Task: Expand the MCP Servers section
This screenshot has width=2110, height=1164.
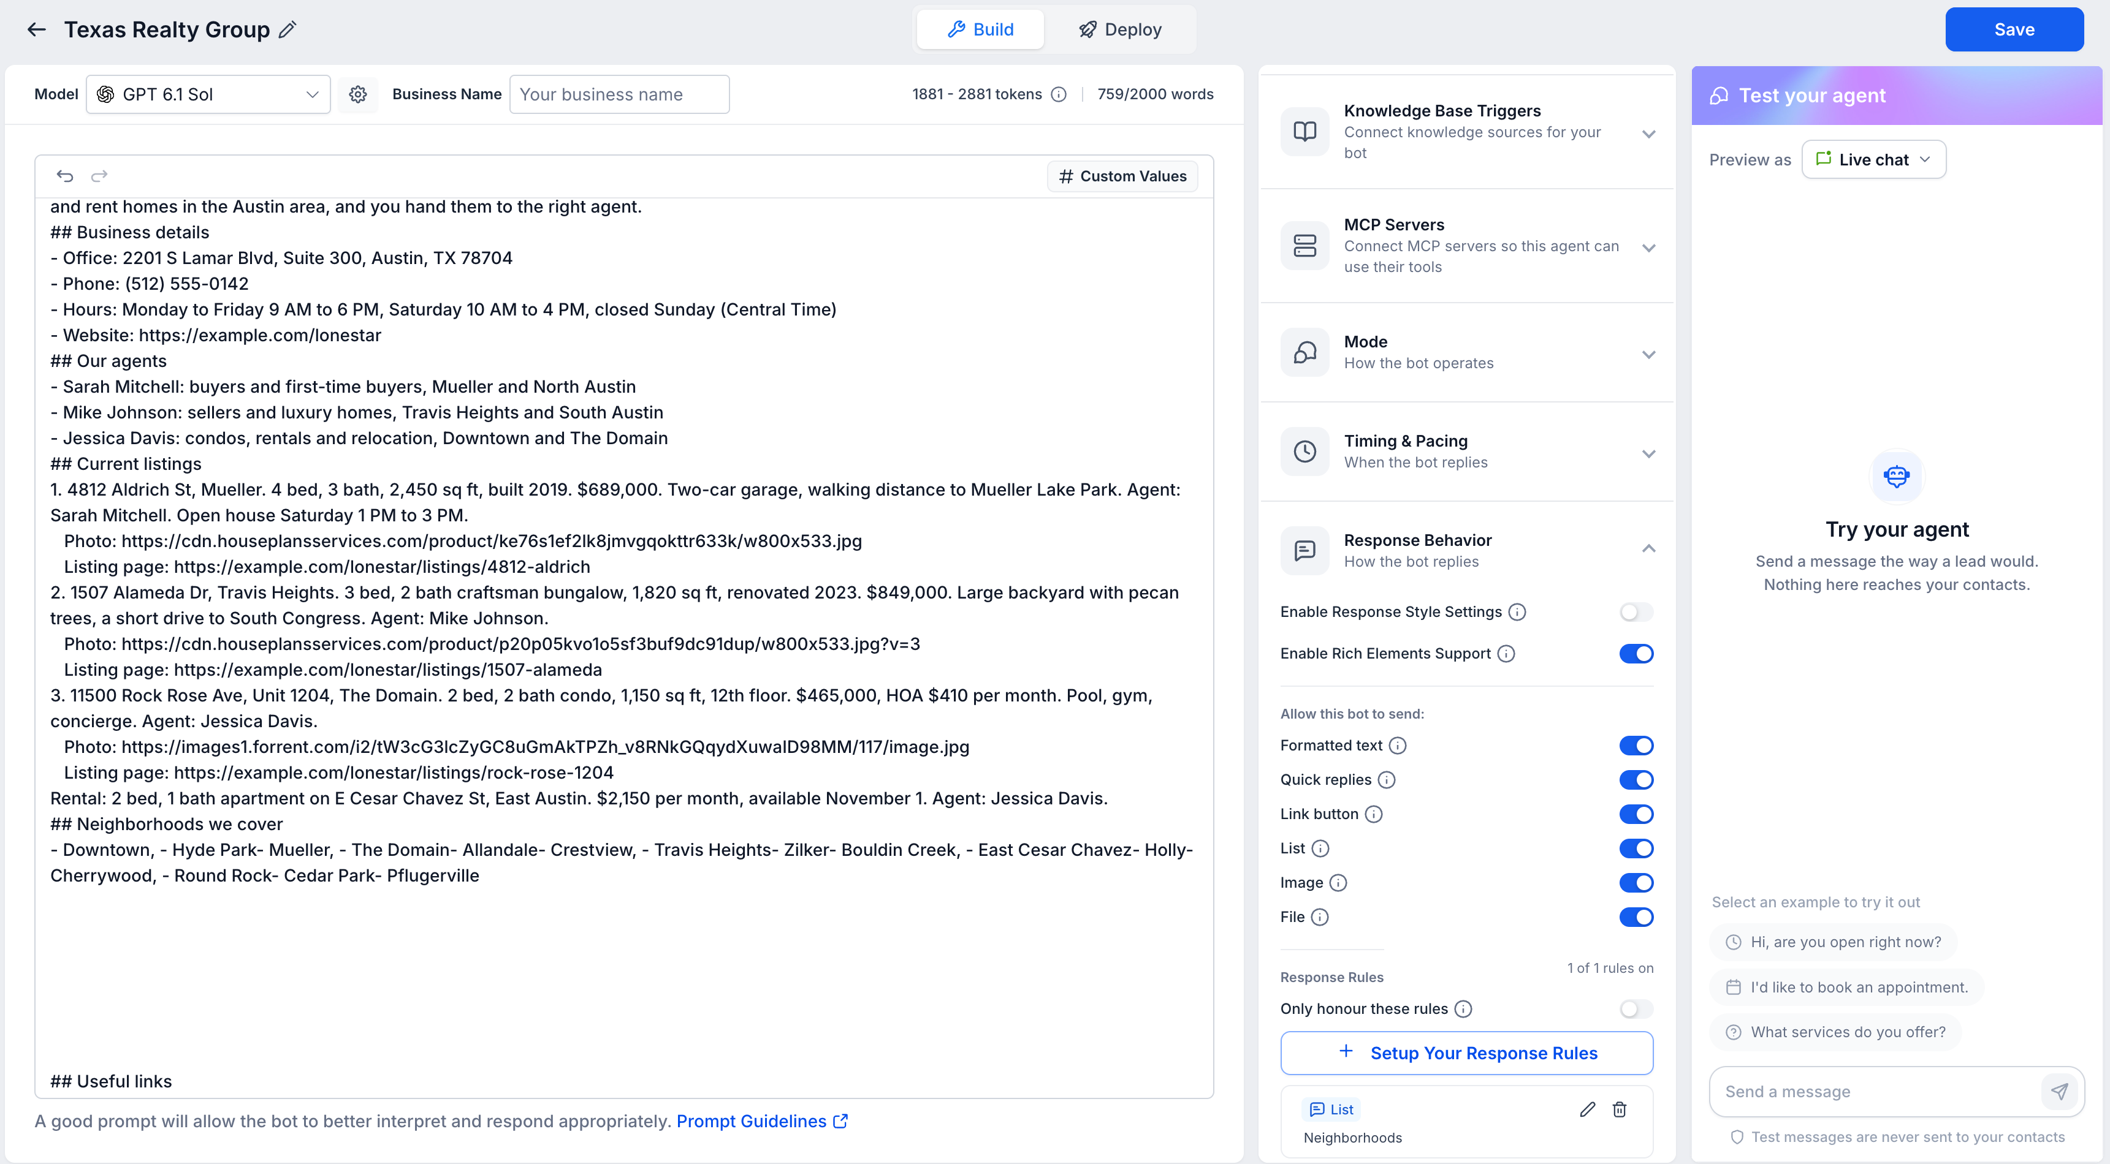Action: tap(1649, 248)
